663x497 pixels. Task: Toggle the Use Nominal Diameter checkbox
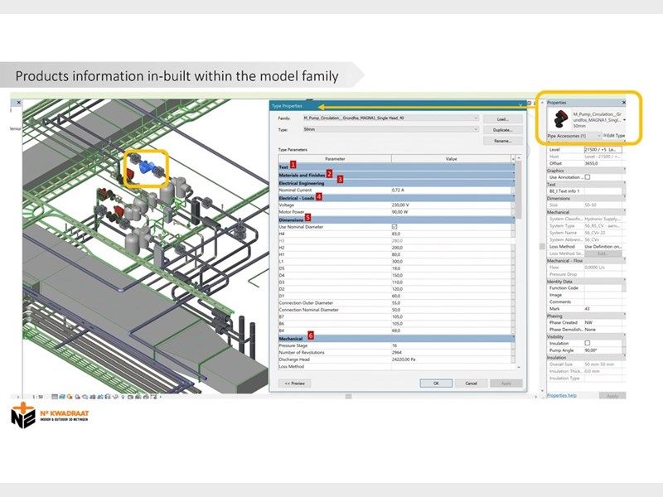394,226
